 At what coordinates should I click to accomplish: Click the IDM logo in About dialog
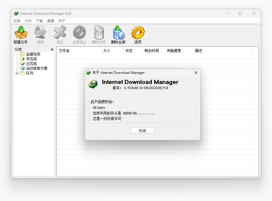pos(93,84)
